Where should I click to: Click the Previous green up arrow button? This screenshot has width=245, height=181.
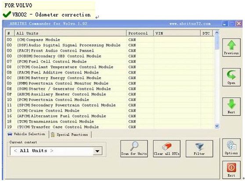point(231,48)
